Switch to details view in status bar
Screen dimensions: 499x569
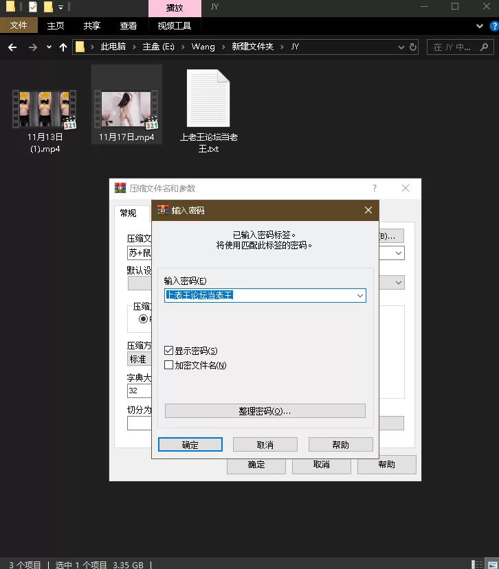coord(478,564)
